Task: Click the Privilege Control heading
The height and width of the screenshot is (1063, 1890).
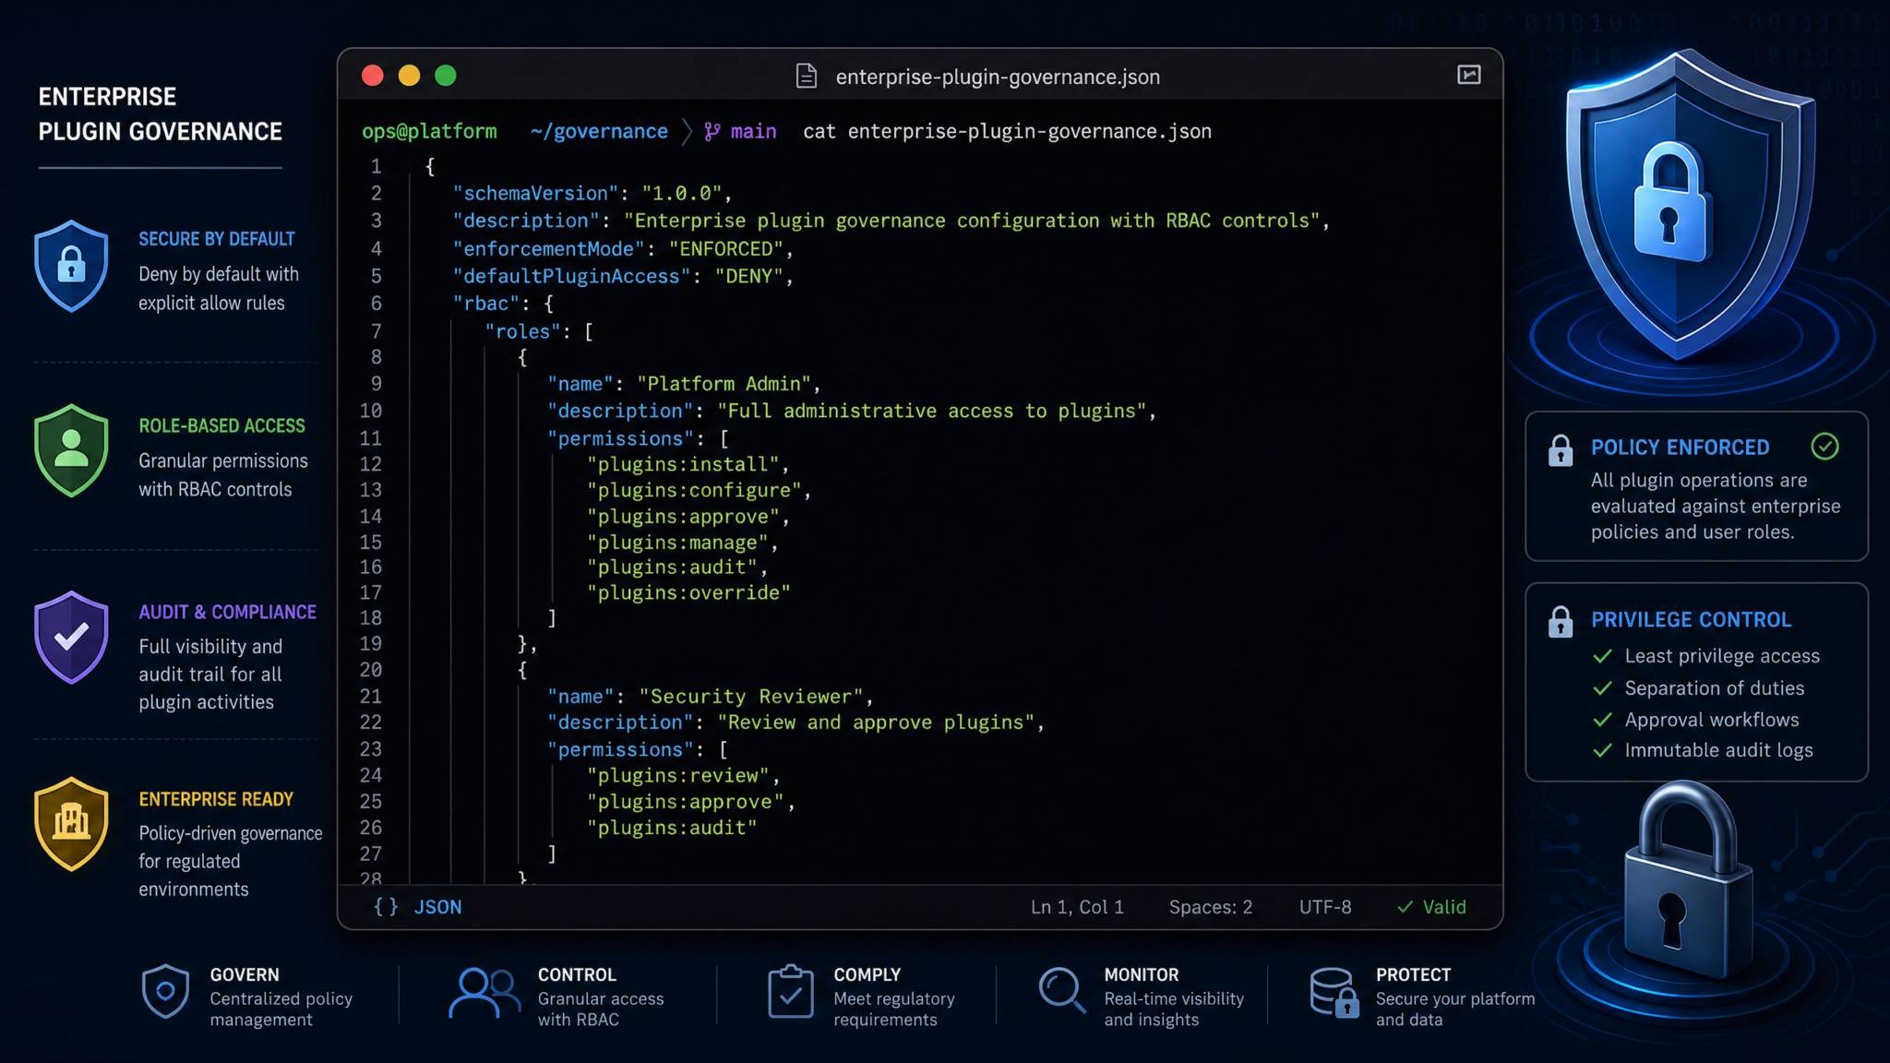Action: pyautogui.click(x=1691, y=620)
